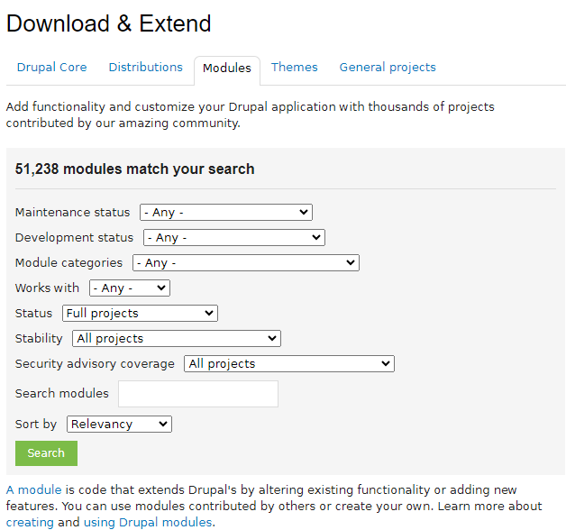Open the General projects tab
The width and height of the screenshot is (566, 530).
388,68
